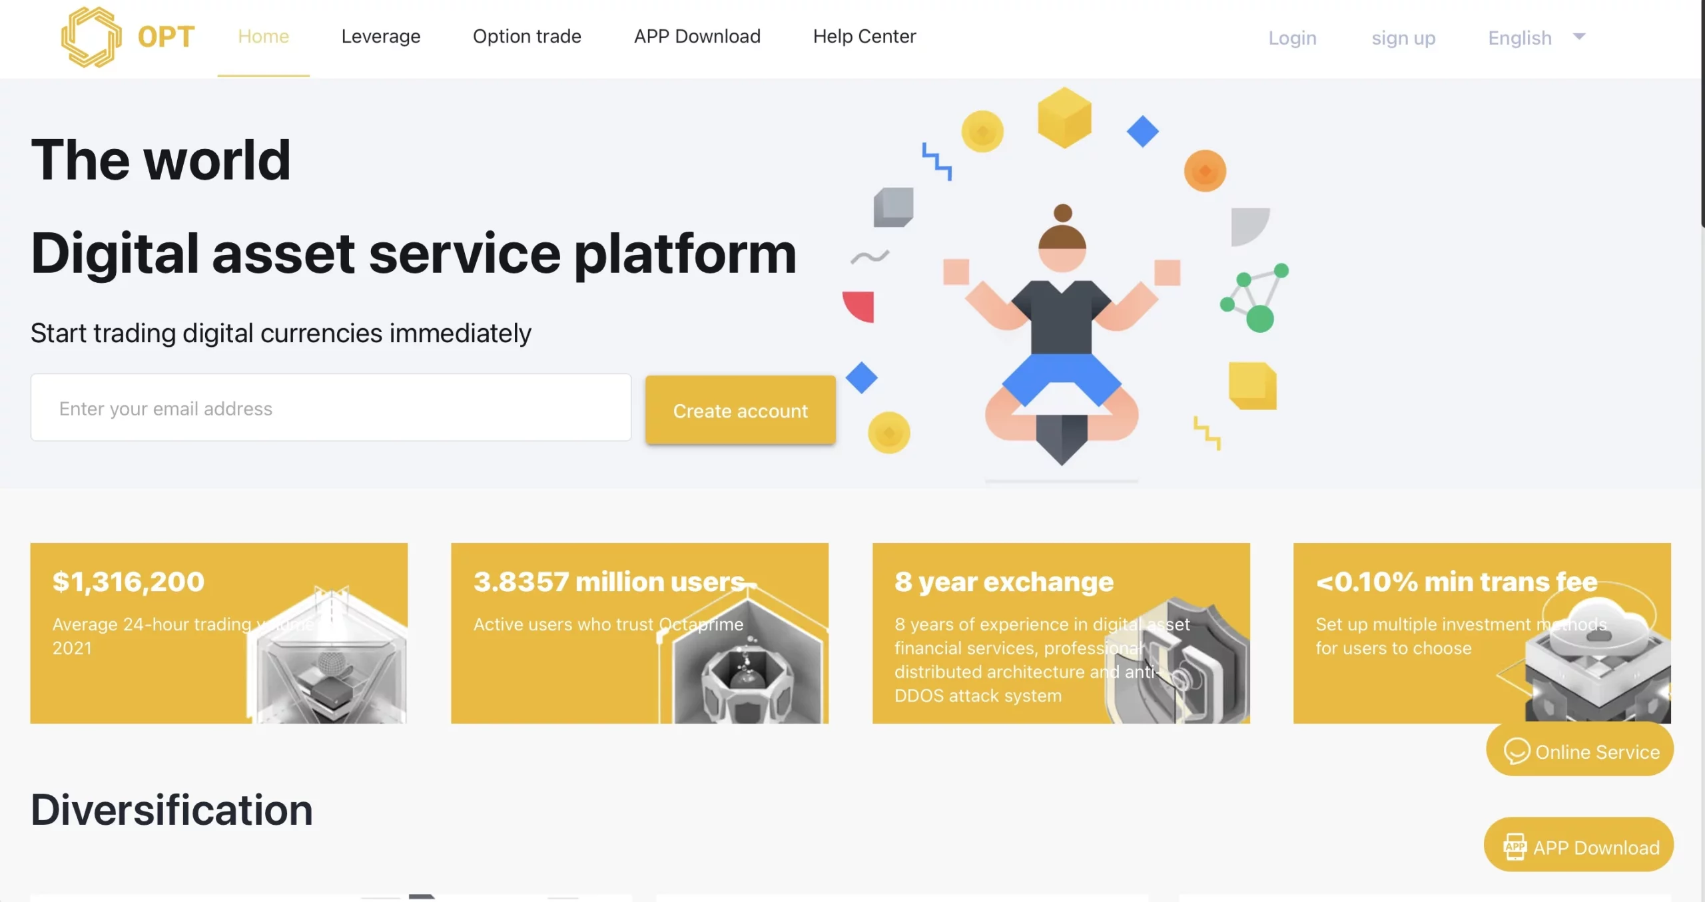Visit the Help Center

tap(864, 37)
